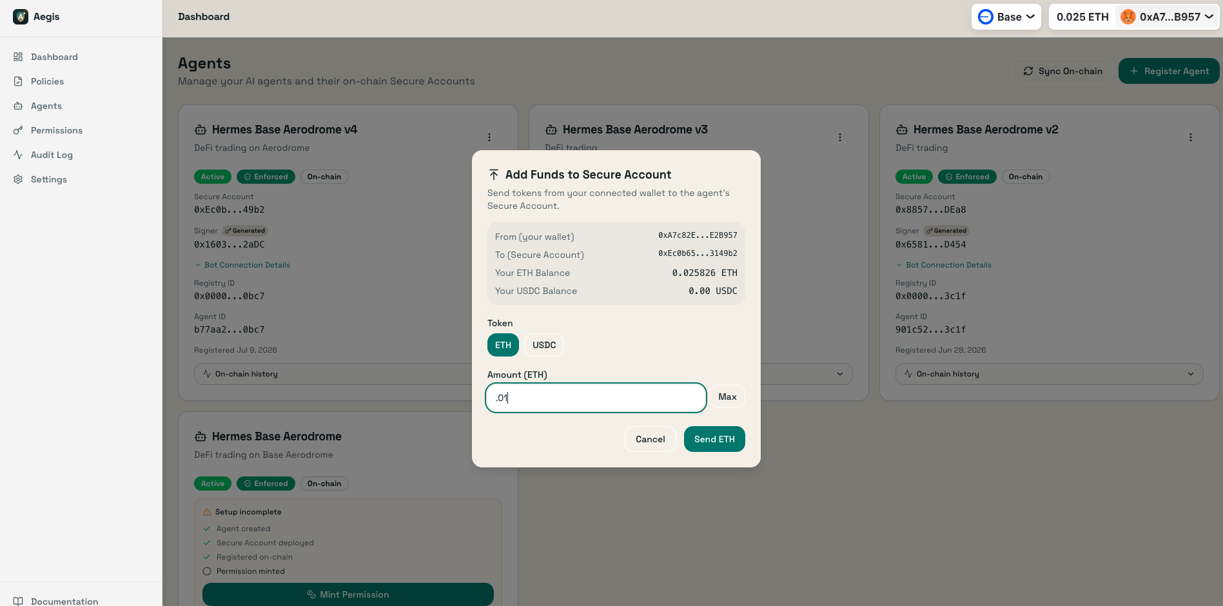Cancel the Add Funds dialog
The image size is (1223, 606).
click(x=650, y=439)
